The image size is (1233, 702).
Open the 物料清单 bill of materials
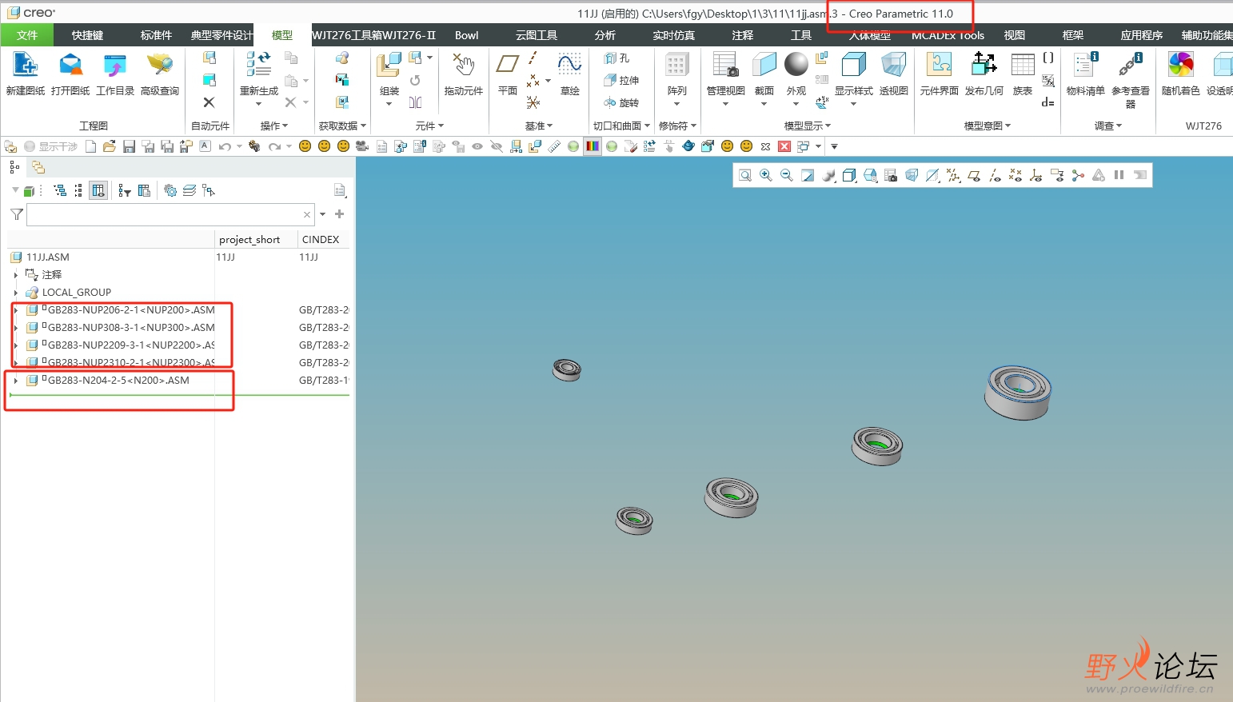1085,64
